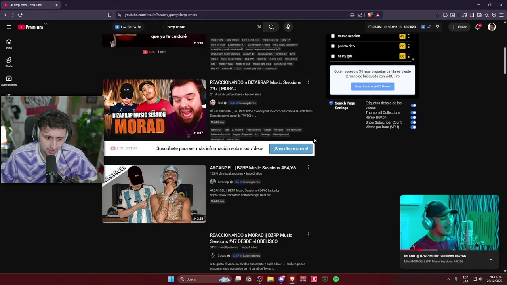Show hidden system tray icons
Viewport: 507px width, 285px height.
click(448, 279)
